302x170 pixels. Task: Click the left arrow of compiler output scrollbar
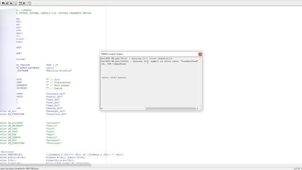click(102, 109)
